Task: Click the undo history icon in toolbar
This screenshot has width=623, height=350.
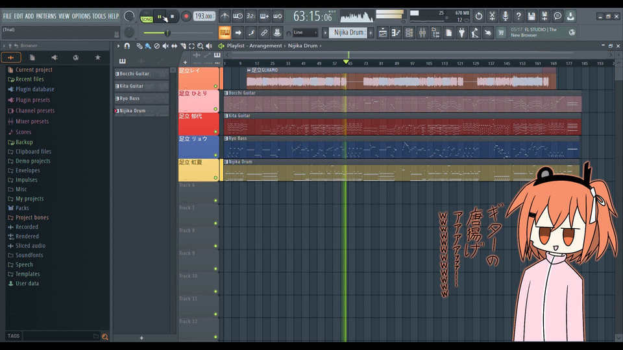Action: tap(479, 16)
